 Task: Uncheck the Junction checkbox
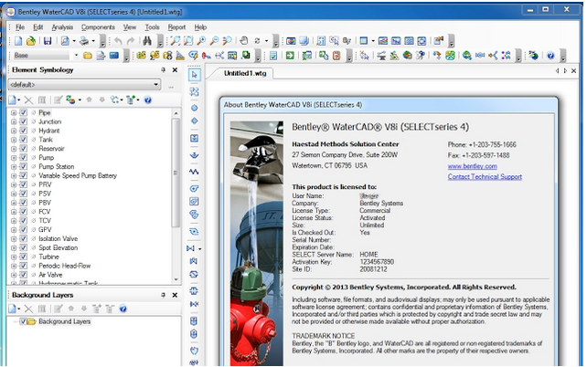coord(23,121)
